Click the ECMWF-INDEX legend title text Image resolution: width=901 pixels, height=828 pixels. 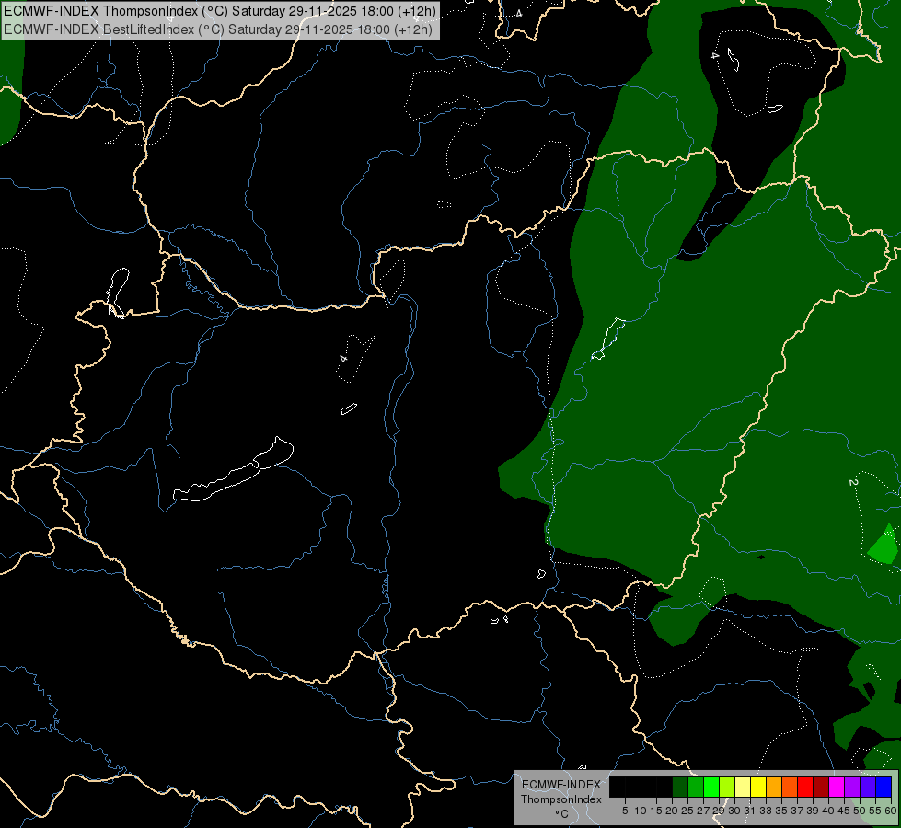tap(560, 785)
